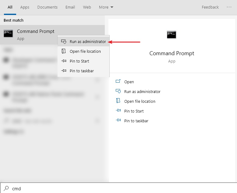Image resolution: width=237 pixels, height=193 pixels.
Task: Click the Best match heading
Action: tap(14, 20)
